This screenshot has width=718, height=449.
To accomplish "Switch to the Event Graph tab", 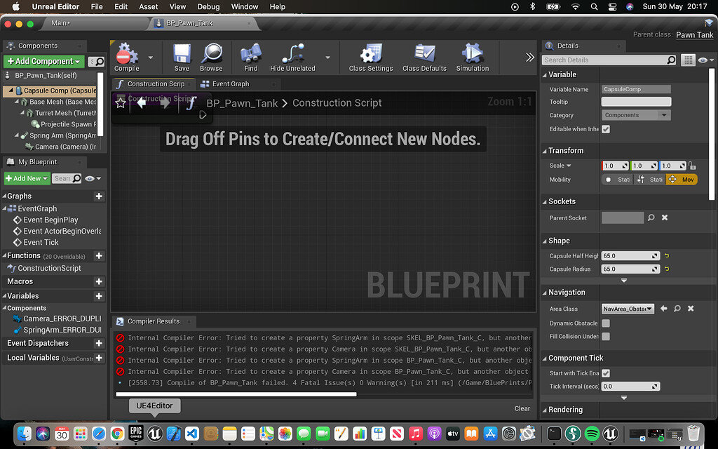I will point(230,84).
